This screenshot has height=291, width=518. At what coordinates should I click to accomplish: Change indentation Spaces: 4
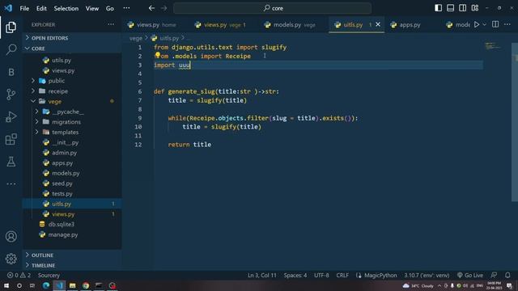pyautogui.click(x=295, y=275)
